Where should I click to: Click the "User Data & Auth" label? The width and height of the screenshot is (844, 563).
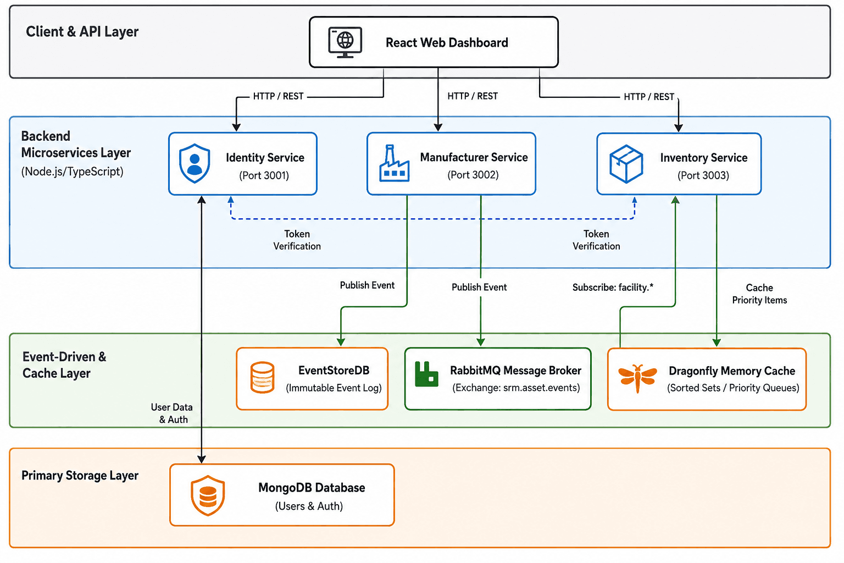point(172,413)
